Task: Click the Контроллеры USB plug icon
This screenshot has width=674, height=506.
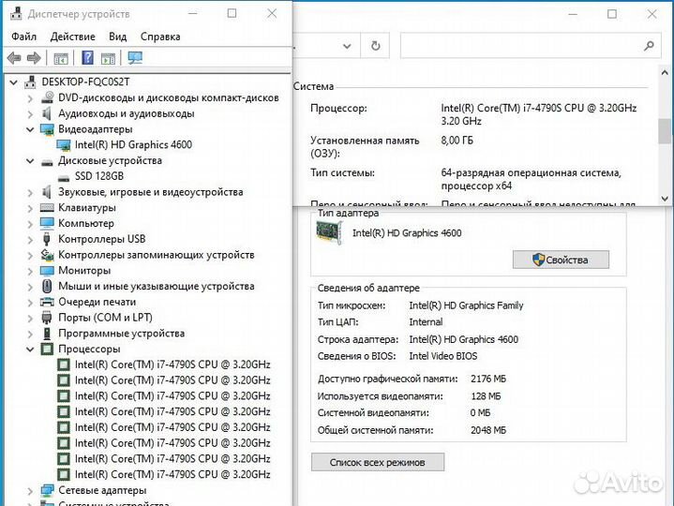Action: click(47, 239)
